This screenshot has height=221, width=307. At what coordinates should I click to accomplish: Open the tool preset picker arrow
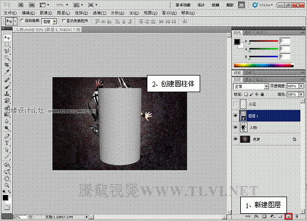point(15,21)
